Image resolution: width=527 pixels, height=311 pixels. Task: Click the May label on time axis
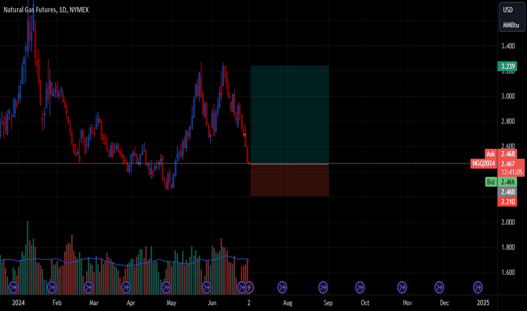pos(171,303)
